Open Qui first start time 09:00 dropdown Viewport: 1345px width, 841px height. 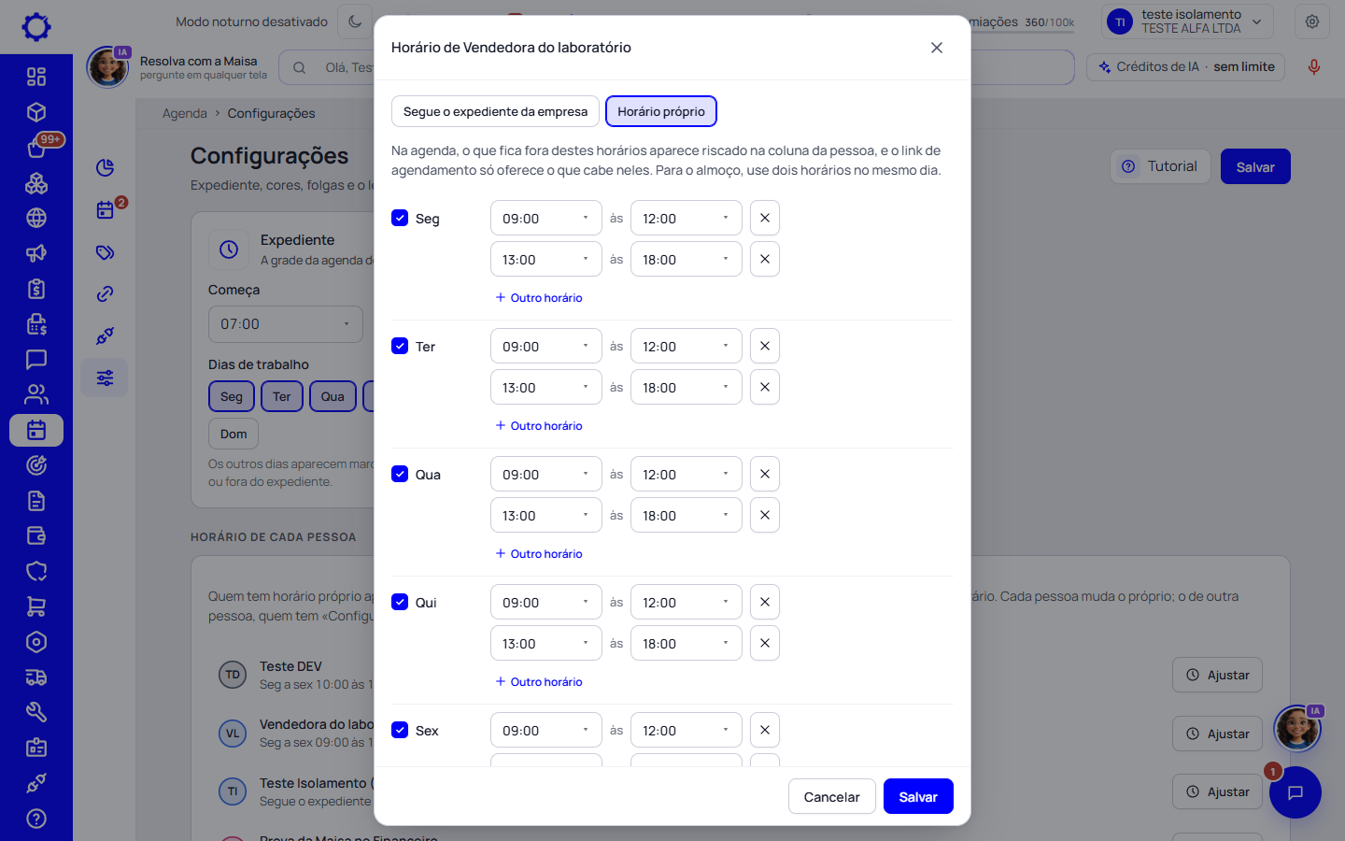pos(546,602)
